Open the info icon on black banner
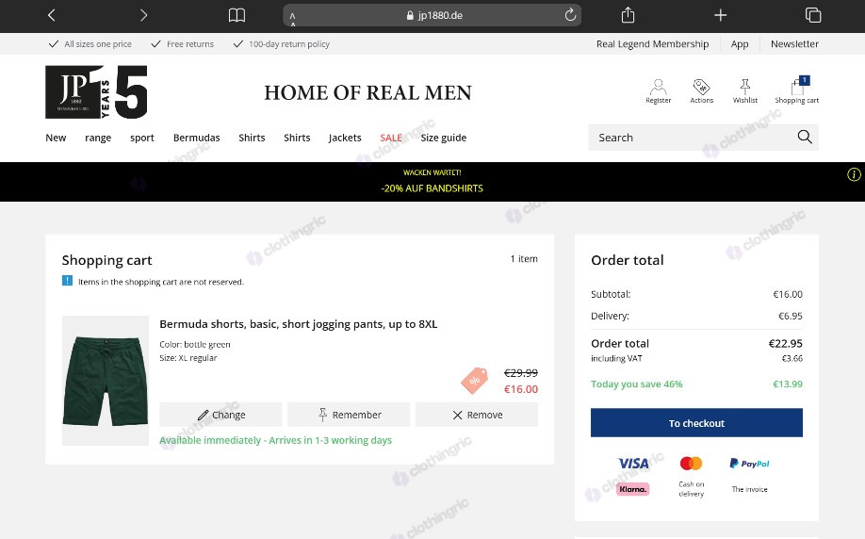Viewport: 865px width, 539px height. [x=854, y=174]
